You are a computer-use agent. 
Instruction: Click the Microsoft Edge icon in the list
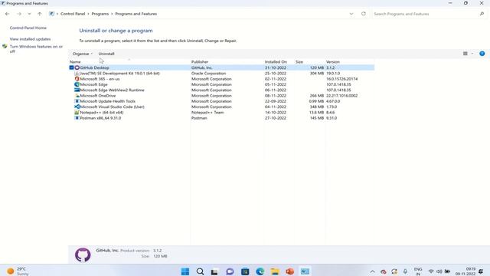tap(77, 84)
